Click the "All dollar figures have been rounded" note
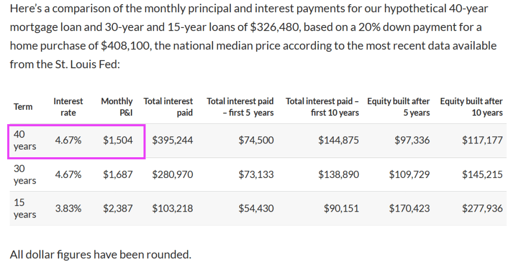Screen dimensions: 521x264 100,254
